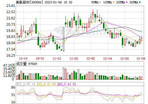Click the tallest red volume bar
Image resolution: width=148 pixels, height=104 pixels.
[64, 74]
